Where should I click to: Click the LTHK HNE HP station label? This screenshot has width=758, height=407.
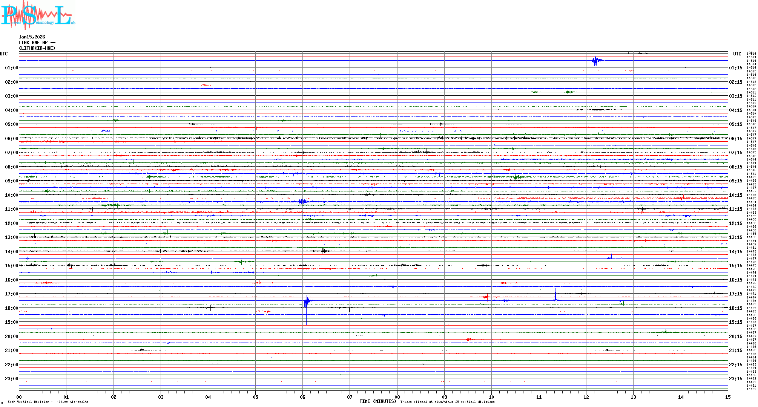tap(37, 43)
